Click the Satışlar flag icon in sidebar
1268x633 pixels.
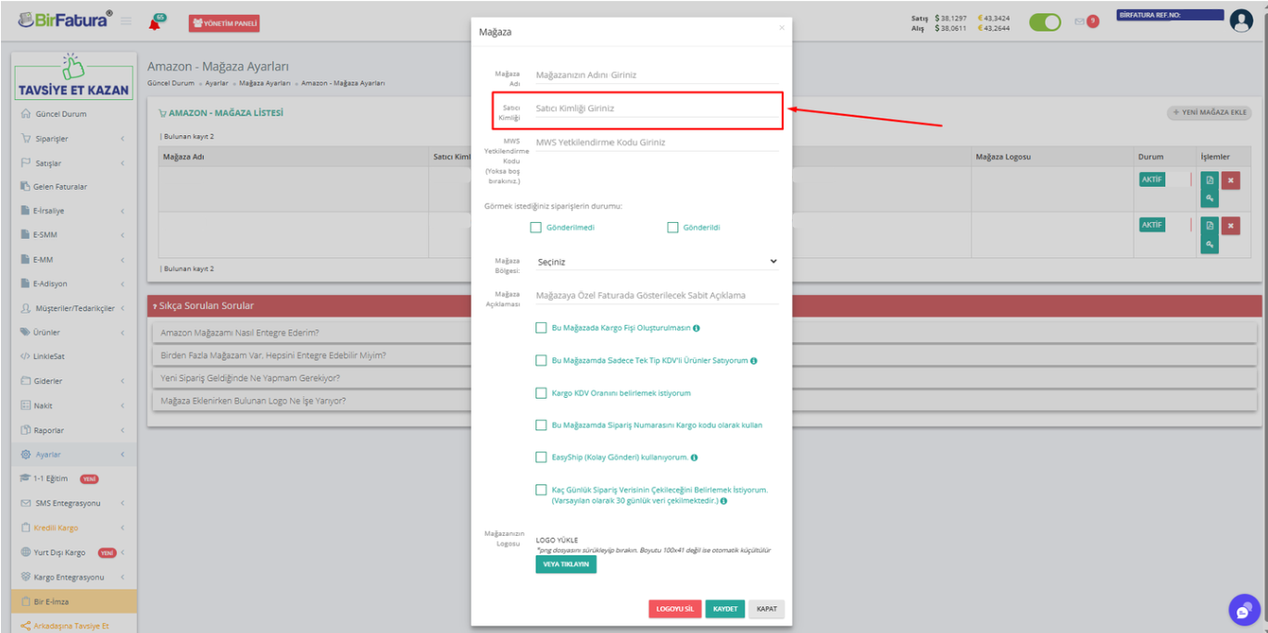point(26,163)
